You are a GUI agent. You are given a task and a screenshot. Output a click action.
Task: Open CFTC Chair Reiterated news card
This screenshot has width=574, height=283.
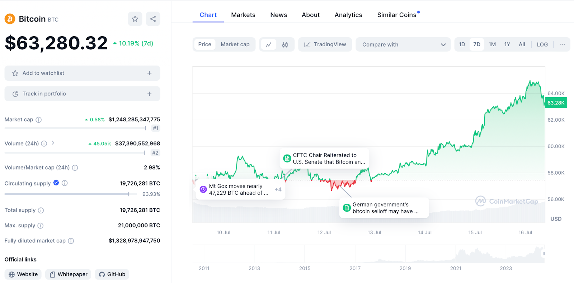(x=324, y=159)
